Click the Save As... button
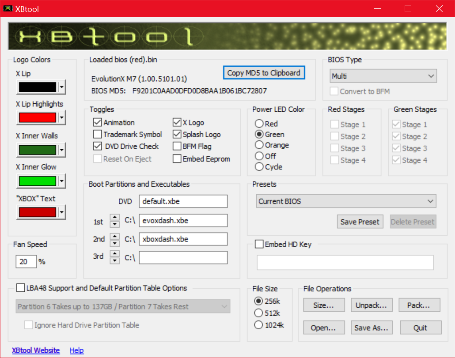Image resolution: width=455 pixels, height=358 pixels. (372, 328)
